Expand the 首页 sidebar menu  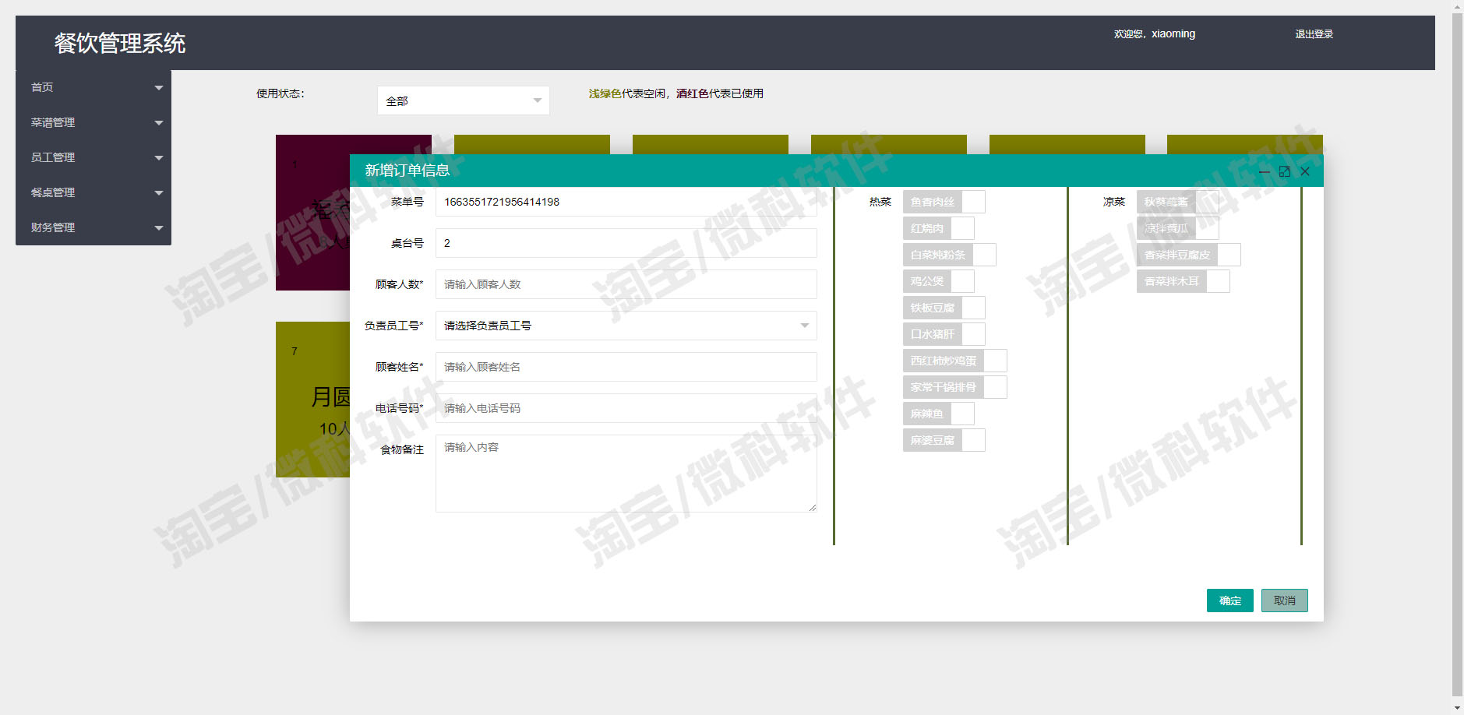coord(93,87)
